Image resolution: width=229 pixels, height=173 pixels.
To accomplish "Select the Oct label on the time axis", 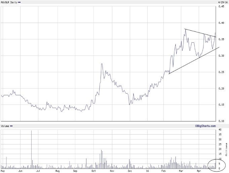I will (x=93, y=171).
